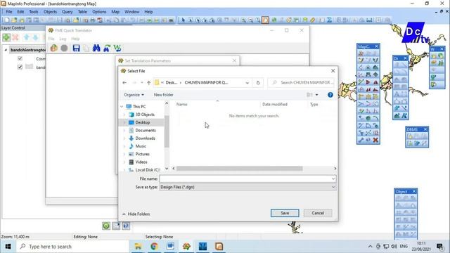Toggle the band layer visibility checkbox
Image resolution: width=450 pixels, height=253 pixels.
(20, 67)
